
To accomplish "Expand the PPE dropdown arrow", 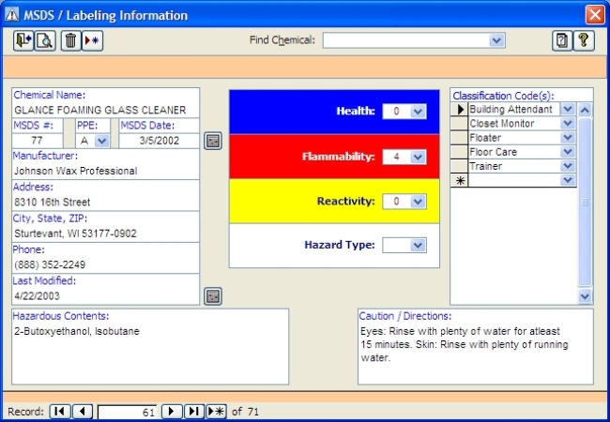I will click(x=101, y=141).
